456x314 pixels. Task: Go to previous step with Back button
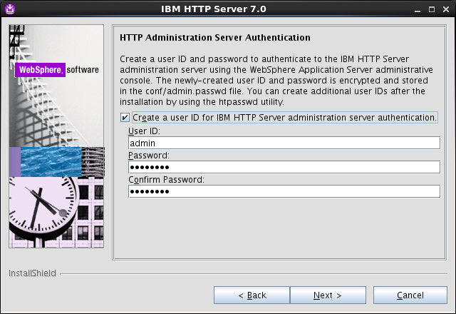[252, 295]
